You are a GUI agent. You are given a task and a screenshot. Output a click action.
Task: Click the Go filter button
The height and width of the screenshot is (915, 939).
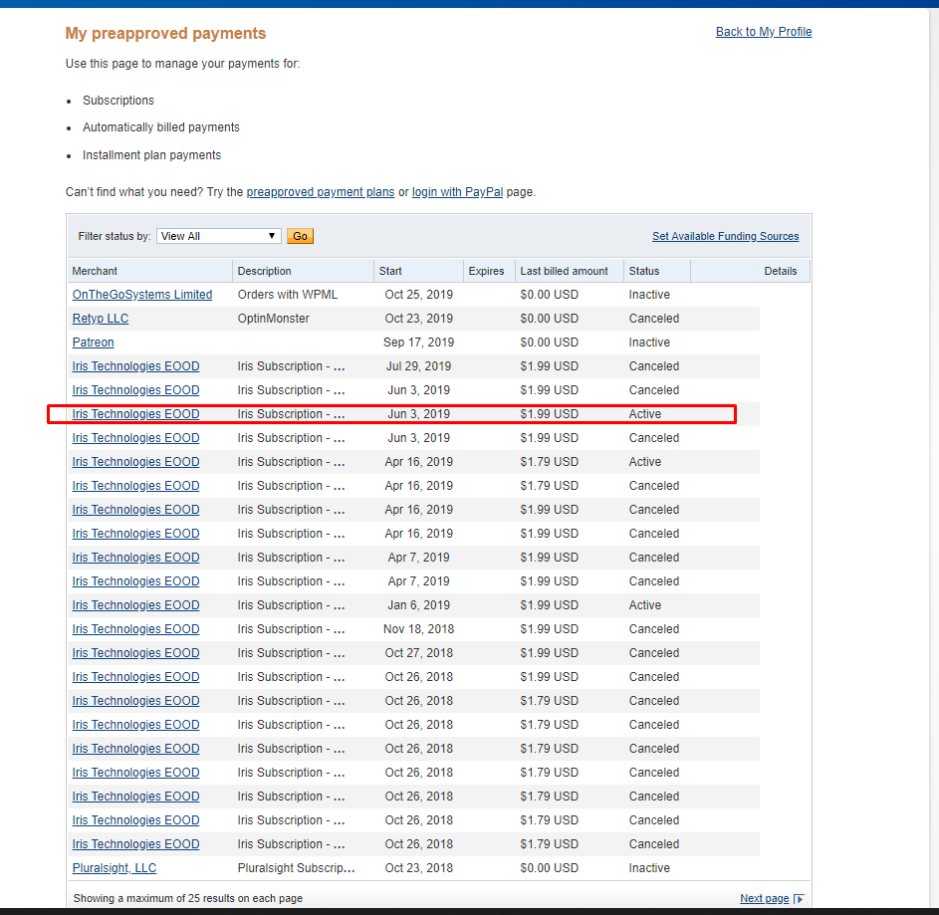[300, 236]
